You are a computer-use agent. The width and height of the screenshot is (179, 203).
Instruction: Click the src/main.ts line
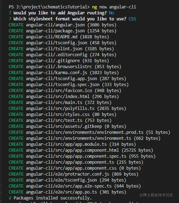click(60, 102)
